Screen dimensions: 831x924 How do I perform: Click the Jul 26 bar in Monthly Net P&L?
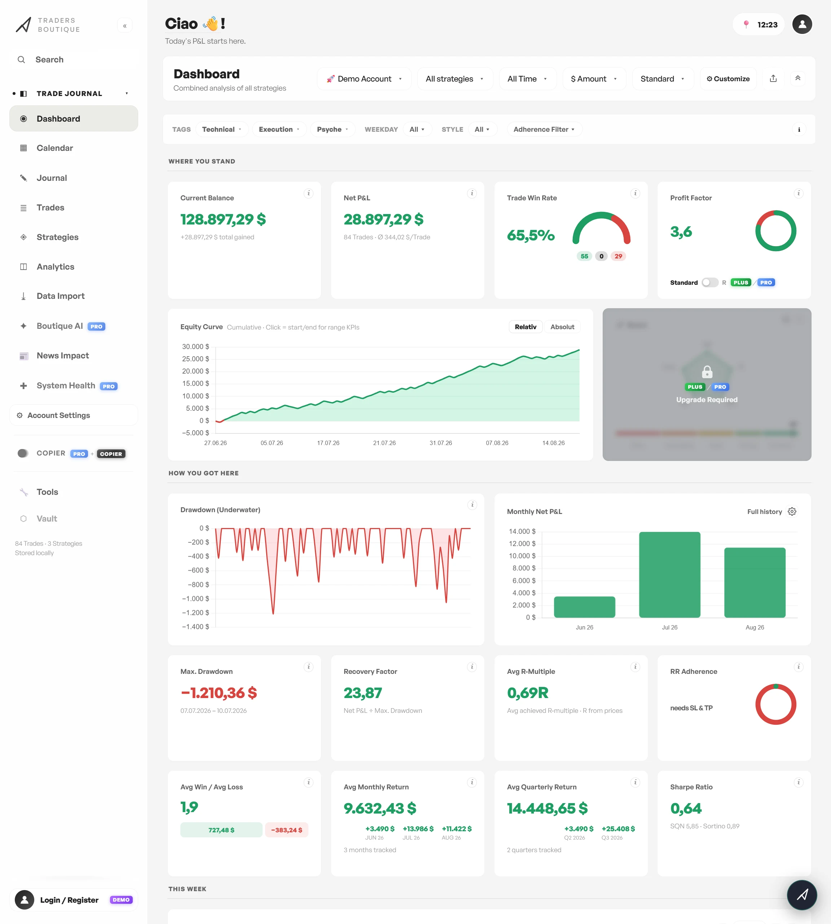[669, 574]
